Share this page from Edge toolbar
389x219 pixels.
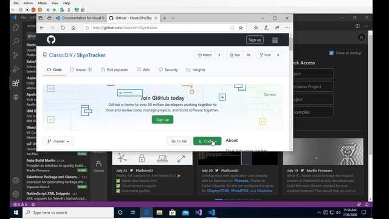(x=277, y=28)
